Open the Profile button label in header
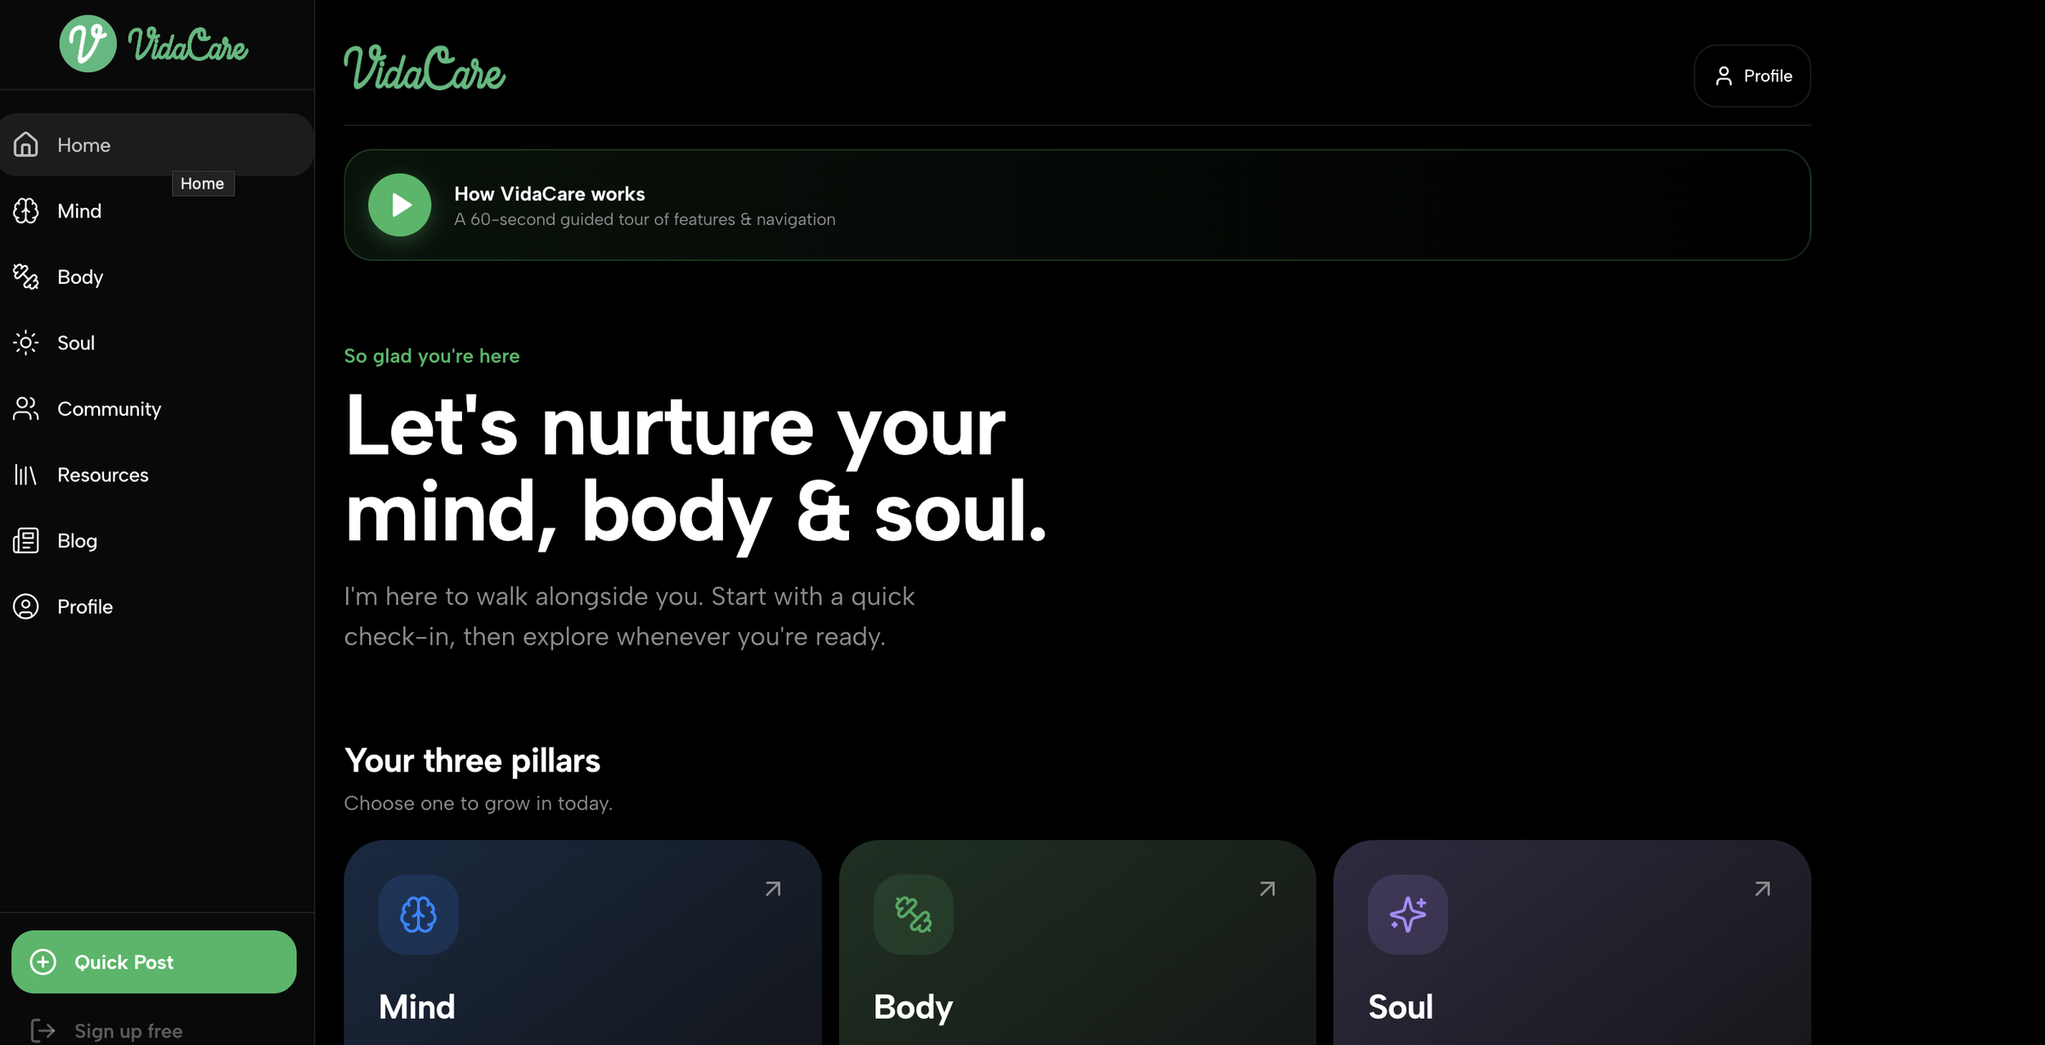The height and width of the screenshot is (1045, 2045). (1768, 76)
